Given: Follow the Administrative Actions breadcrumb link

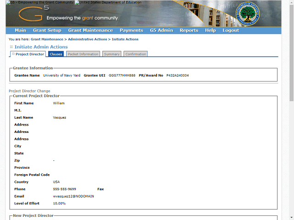Looking at the screenshot, I should 87,39.
